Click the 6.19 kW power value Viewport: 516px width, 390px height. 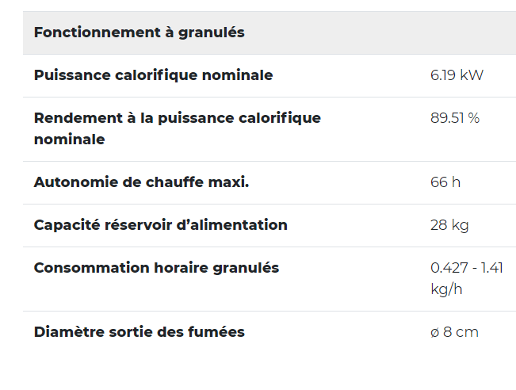[x=457, y=75]
